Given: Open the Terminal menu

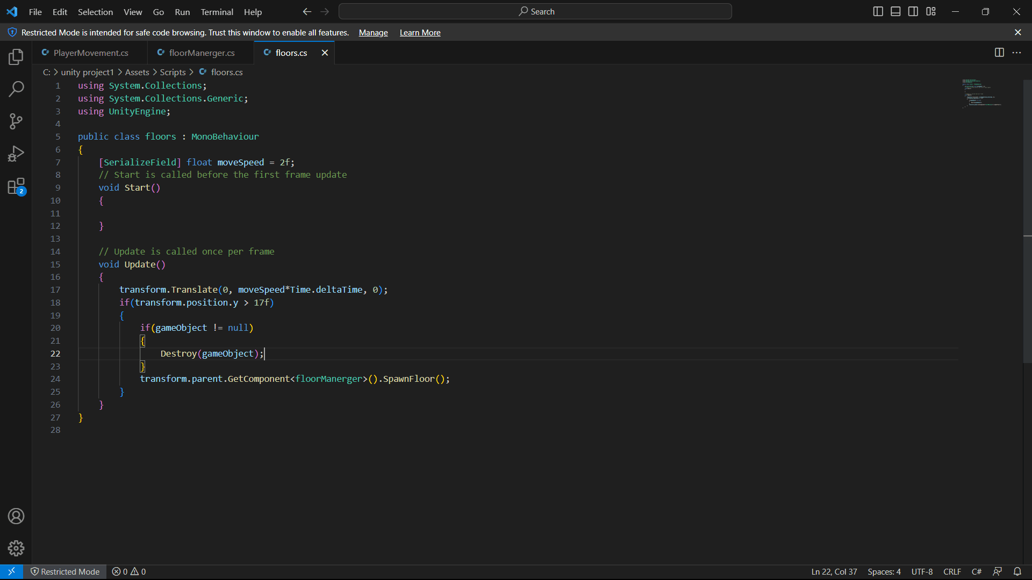Looking at the screenshot, I should click(x=217, y=12).
